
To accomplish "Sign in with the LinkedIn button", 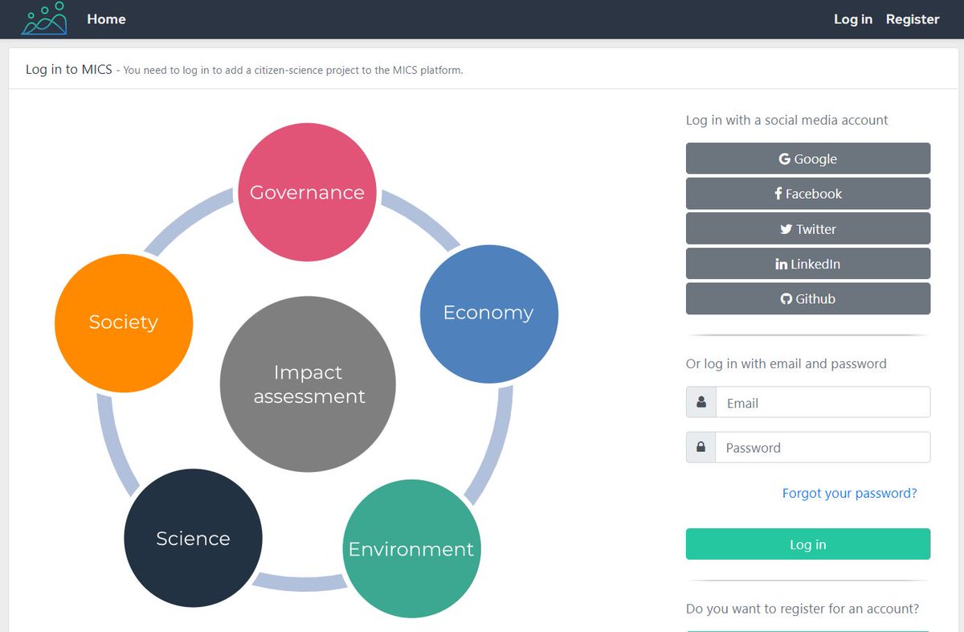I will [x=808, y=264].
